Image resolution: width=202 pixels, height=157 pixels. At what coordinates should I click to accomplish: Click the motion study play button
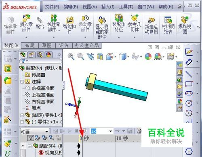(69, 131)
